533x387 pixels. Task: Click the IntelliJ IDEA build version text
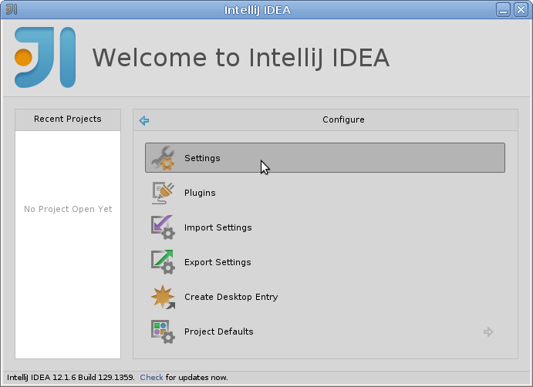(71, 378)
